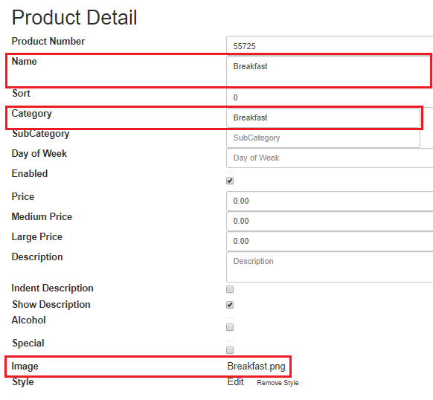Click the Edit style link
The image size is (433, 400).
click(x=236, y=381)
